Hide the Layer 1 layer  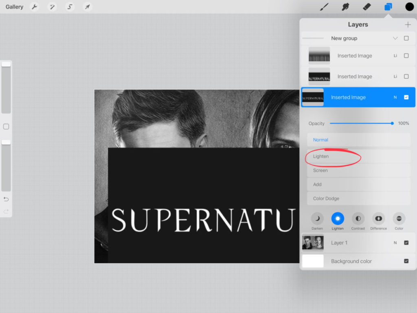[406, 243]
